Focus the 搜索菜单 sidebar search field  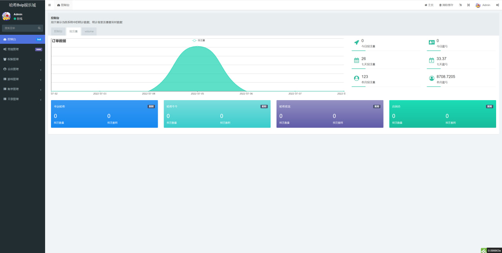click(20, 28)
